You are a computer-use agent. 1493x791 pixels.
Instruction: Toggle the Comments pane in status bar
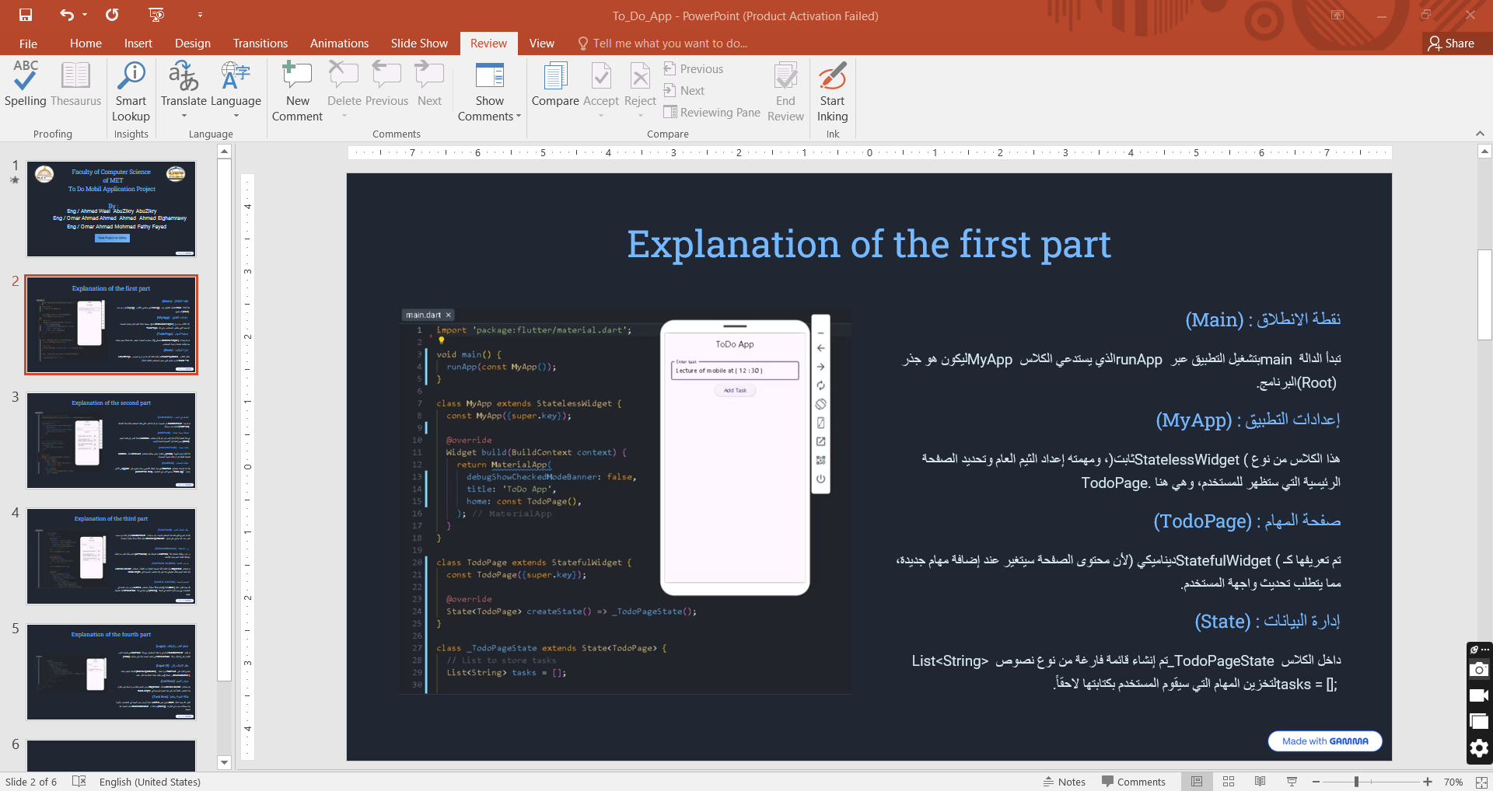1134,782
